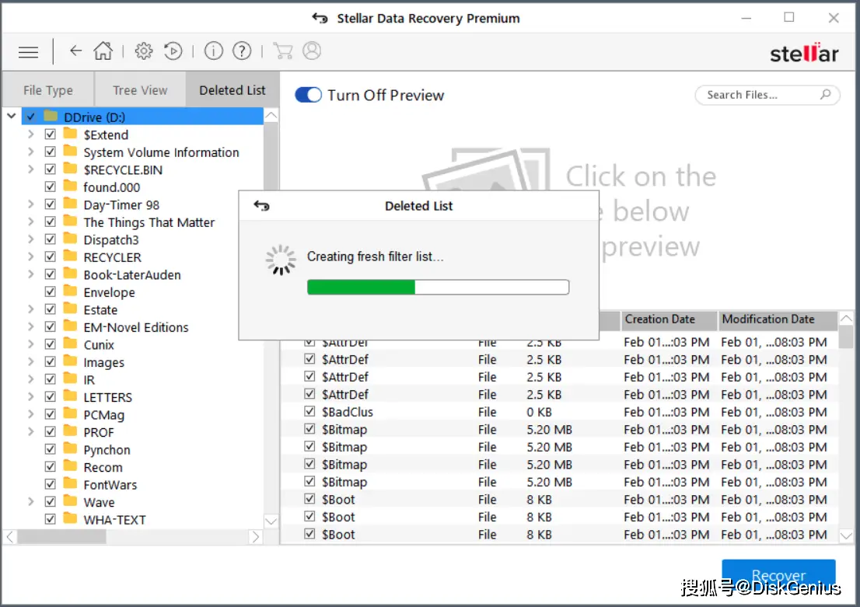860x607 pixels.
Task: Click the Search Files input field
Action: coord(767,95)
